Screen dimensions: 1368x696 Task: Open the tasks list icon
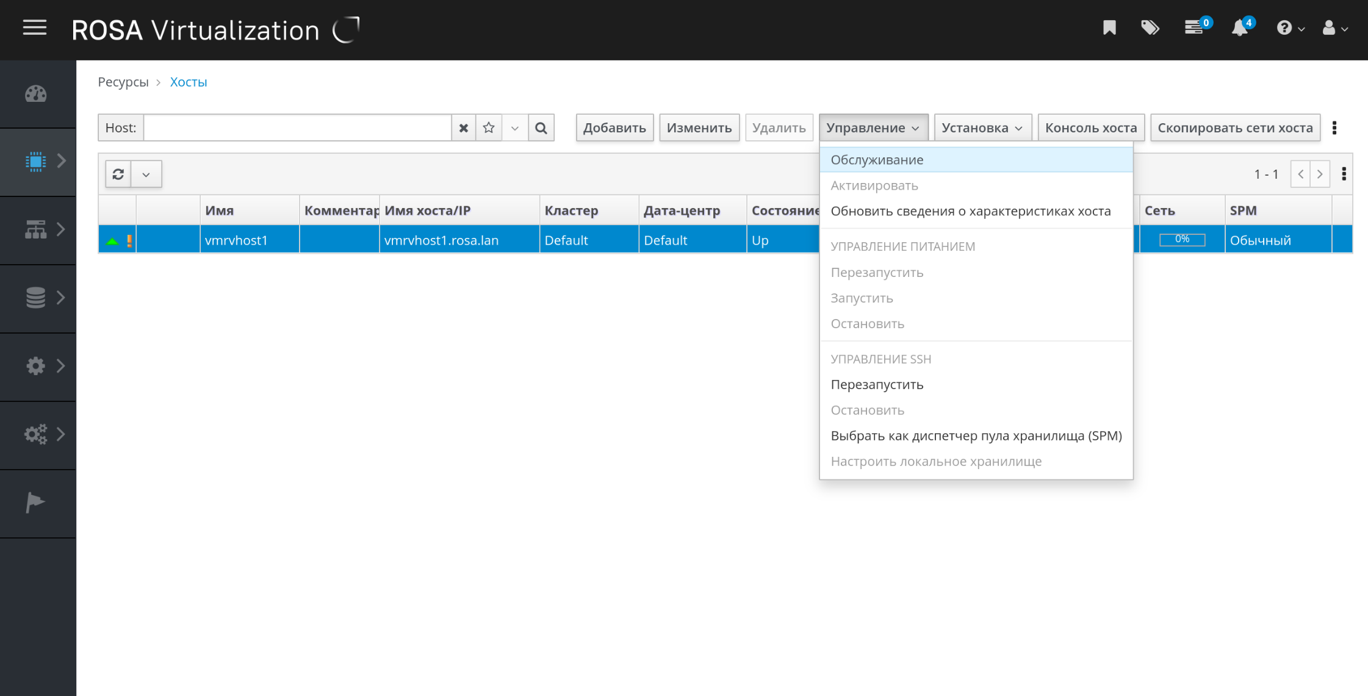1193,28
